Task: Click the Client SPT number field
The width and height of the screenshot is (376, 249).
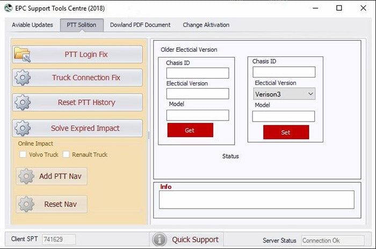Action: pos(59,239)
